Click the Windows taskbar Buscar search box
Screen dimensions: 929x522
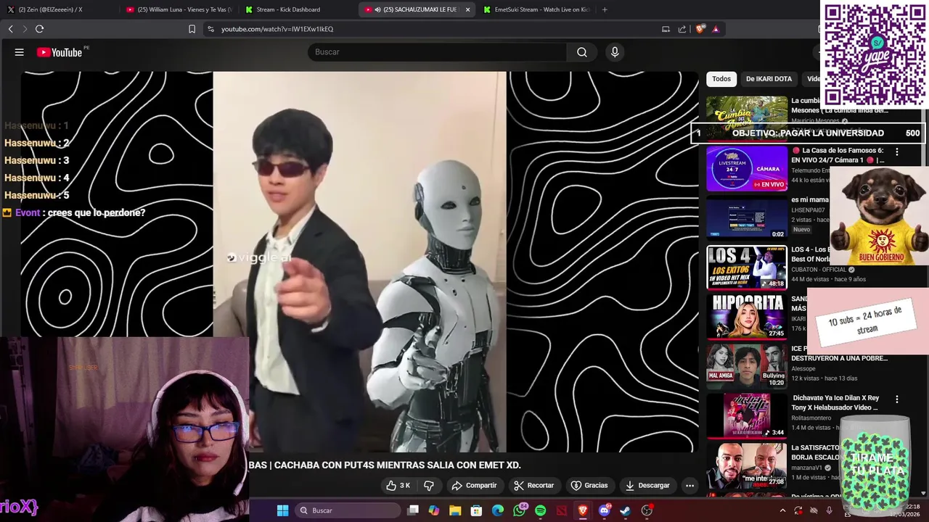click(x=348, y=510)
